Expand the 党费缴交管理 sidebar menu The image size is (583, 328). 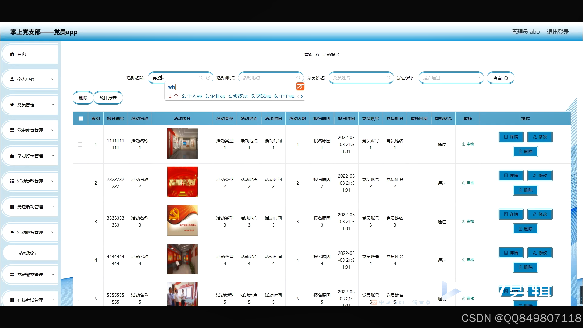(x=30, y=275)
